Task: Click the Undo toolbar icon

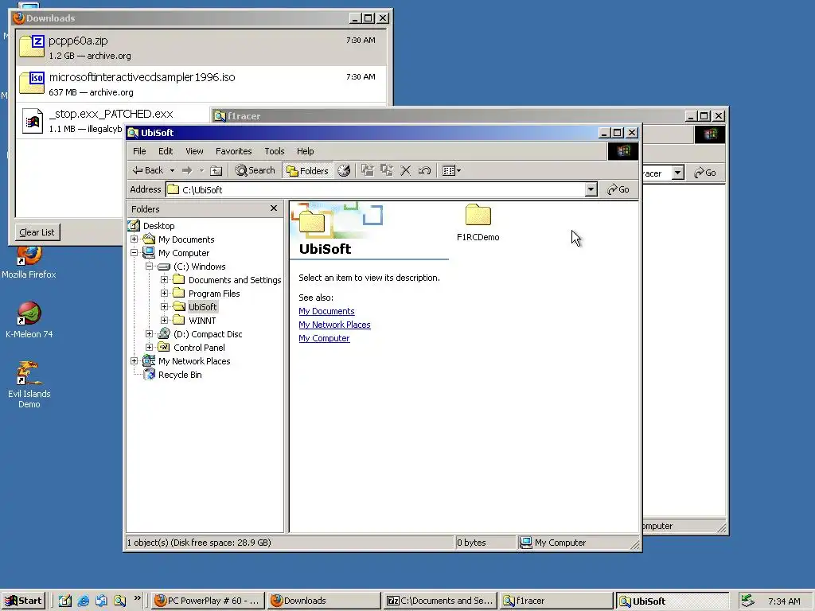Action: [x=424, y=170]
